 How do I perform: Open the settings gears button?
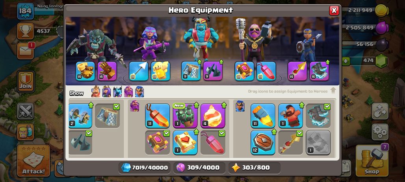pyautogui.click(x=380, y=132)
